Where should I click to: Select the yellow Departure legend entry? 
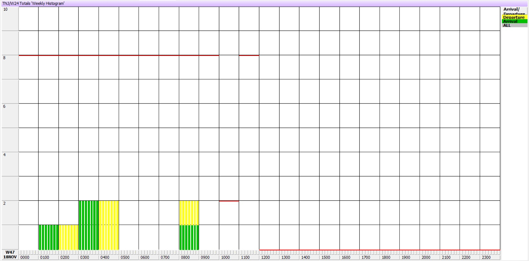[514, 17]
